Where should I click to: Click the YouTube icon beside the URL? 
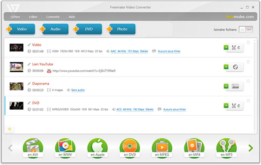click(49, 71)
